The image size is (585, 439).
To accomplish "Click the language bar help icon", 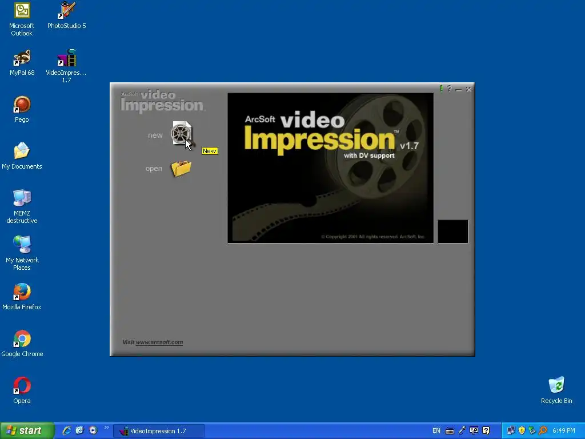I will 486,431.
